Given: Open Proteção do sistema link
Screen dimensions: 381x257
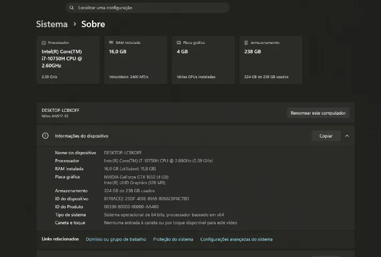Looking at the screenshot, I should 173,239.
